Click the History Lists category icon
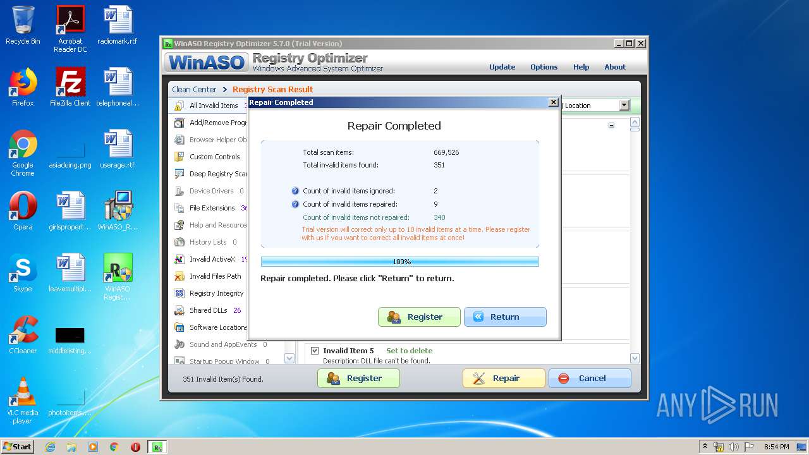 click(179, 242)
